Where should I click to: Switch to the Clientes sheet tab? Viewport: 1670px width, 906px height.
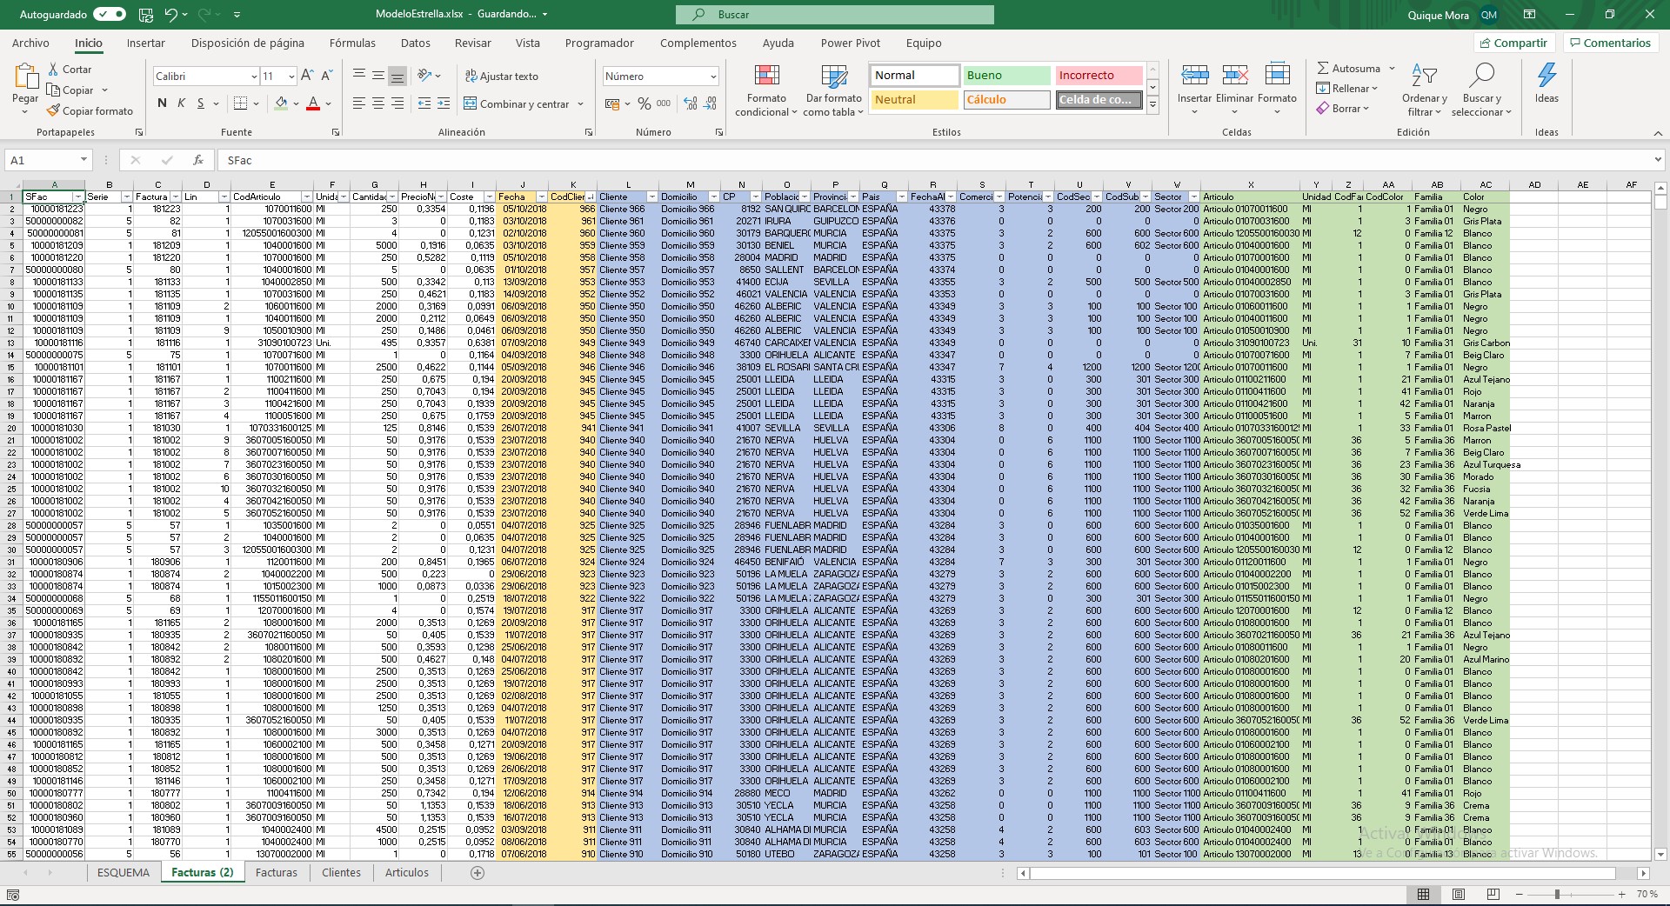(x=341, y=872)
